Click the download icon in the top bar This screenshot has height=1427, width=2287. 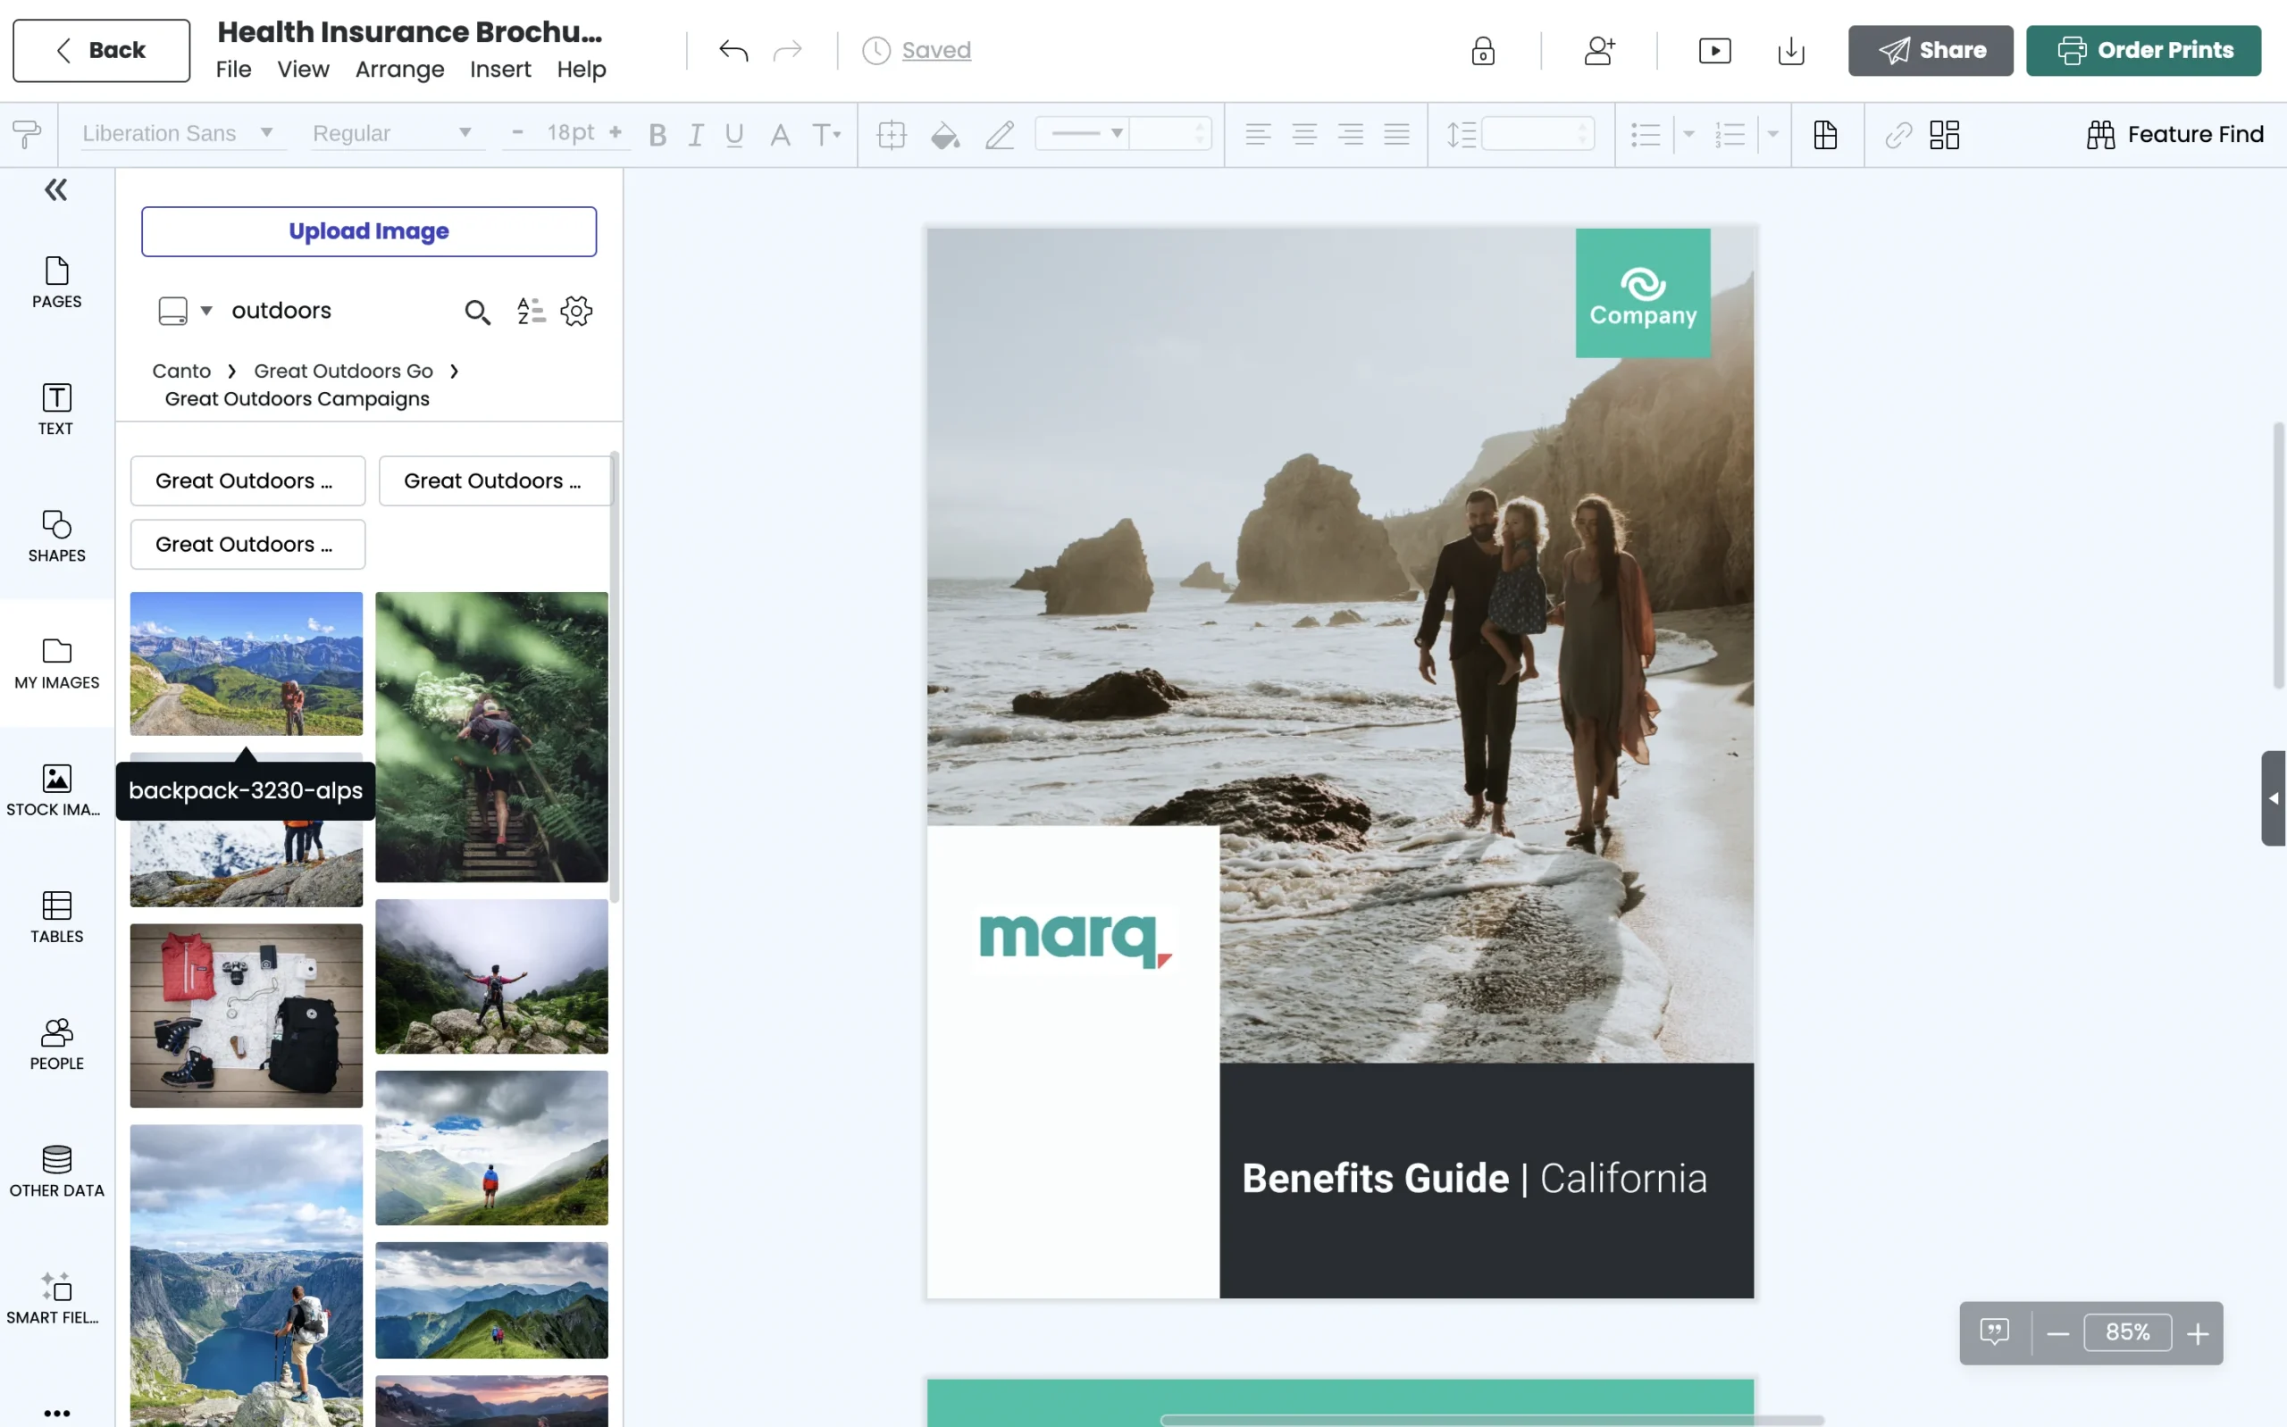(1789, 51)
